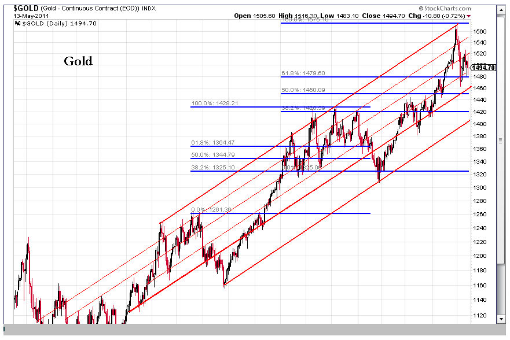Select the current price tag showing 1494.70
The height and width of the screenshot is (340, 510).
[483, 68]
